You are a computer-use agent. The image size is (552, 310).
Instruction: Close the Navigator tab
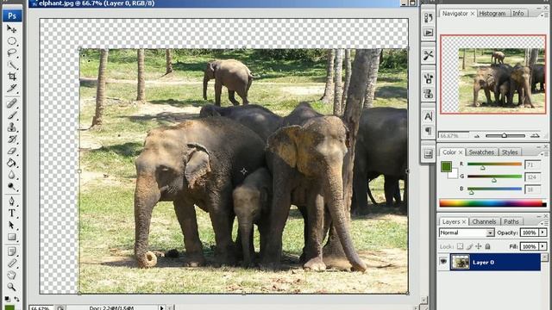[x=473, y=14]
